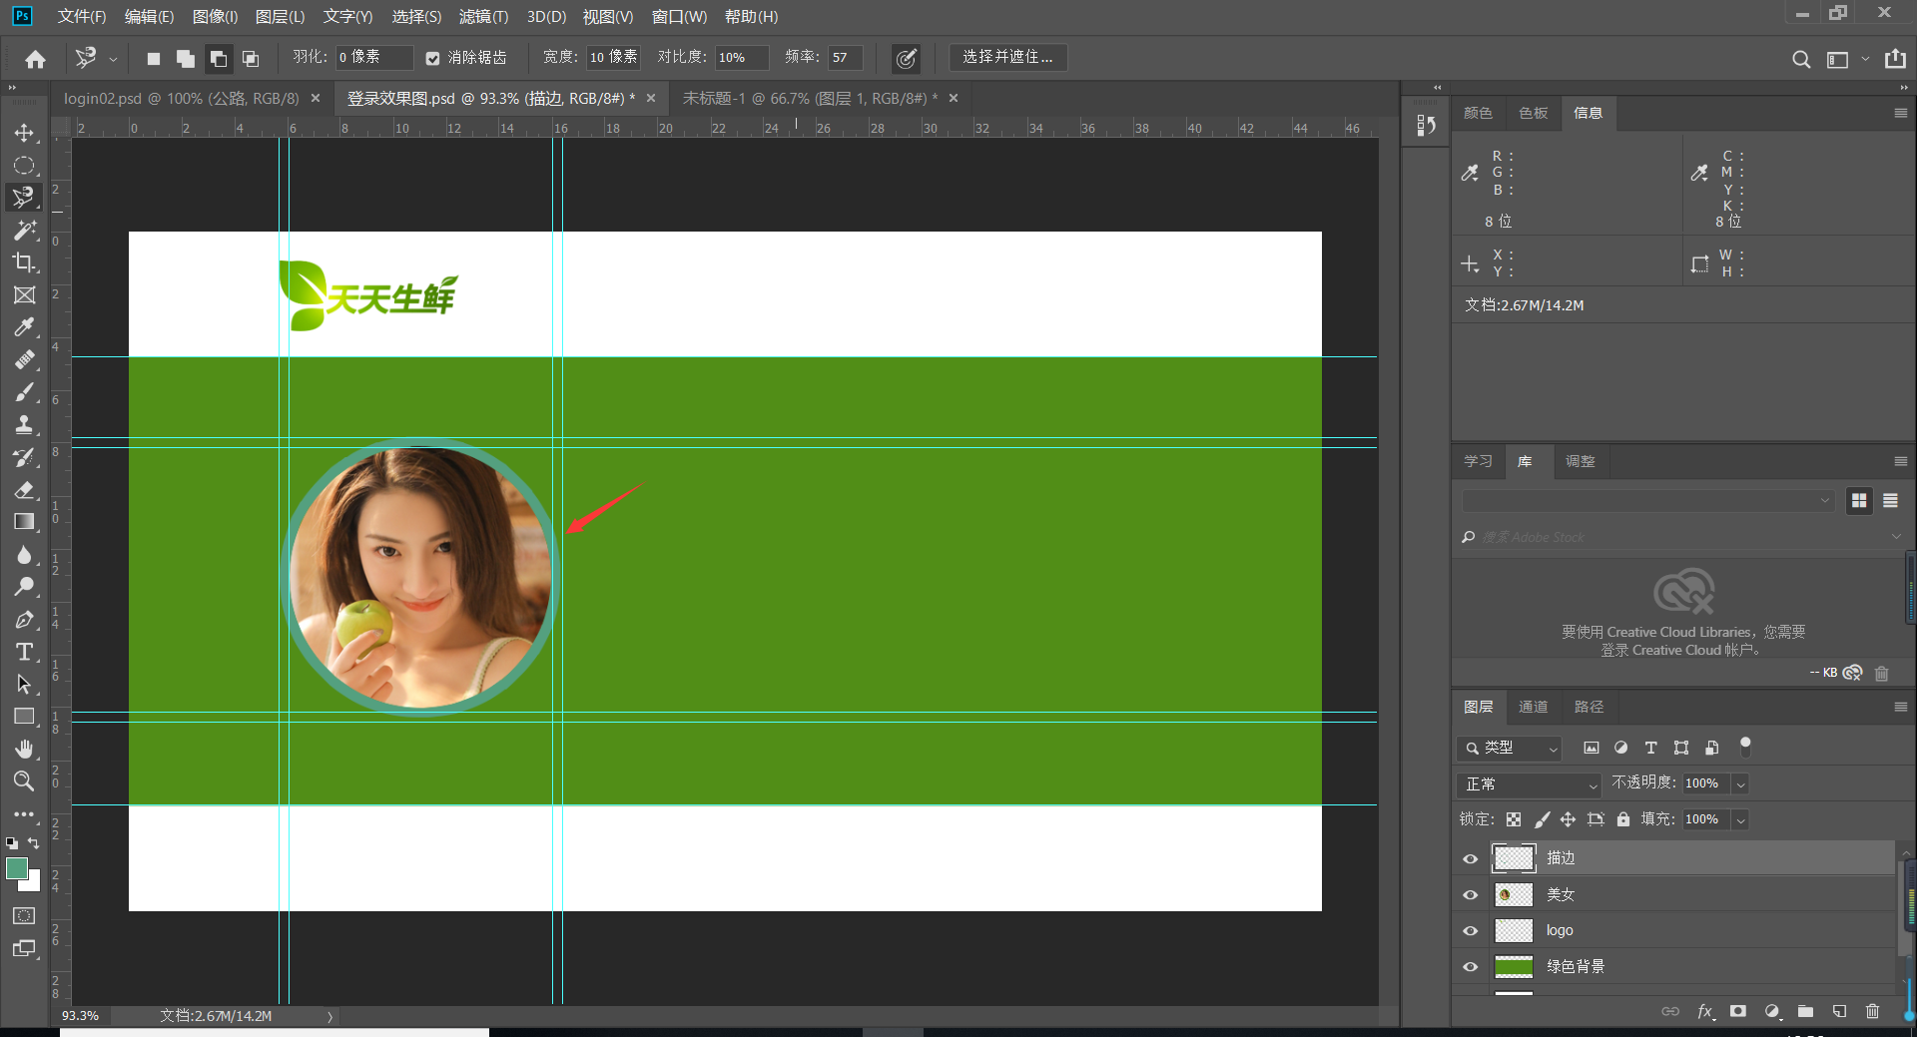
Task: Toggle lock position
Action: [1568, 819]
